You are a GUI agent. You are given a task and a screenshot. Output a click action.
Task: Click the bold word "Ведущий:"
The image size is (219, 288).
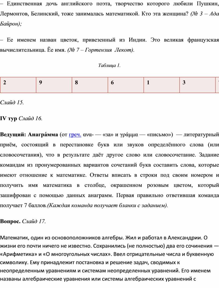tap(13, 135)
